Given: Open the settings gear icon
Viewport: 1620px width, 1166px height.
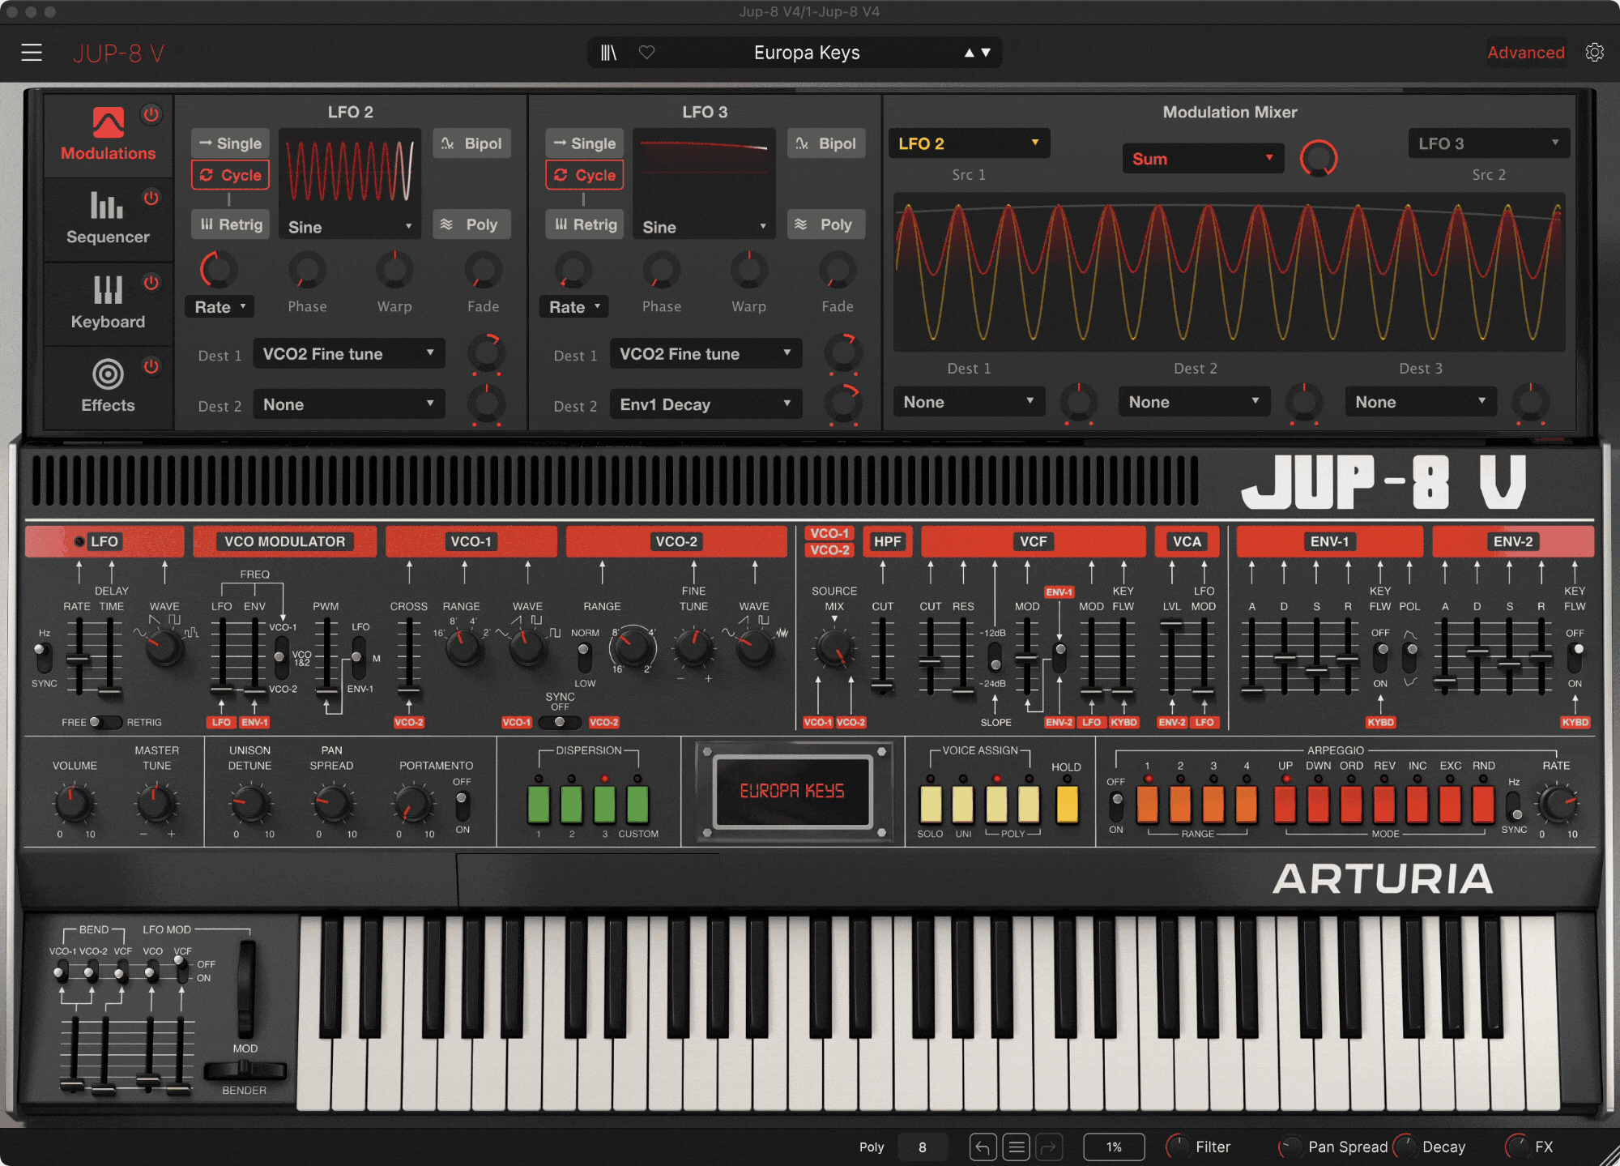Looking at the screenshot, I should coord(1594,53).
